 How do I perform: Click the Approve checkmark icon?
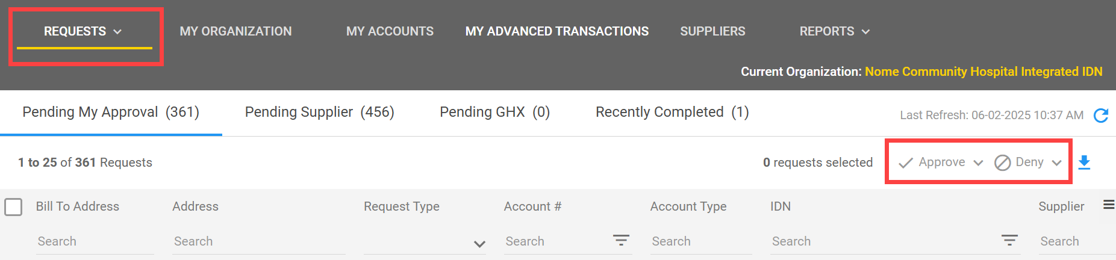tap(905, 162)
